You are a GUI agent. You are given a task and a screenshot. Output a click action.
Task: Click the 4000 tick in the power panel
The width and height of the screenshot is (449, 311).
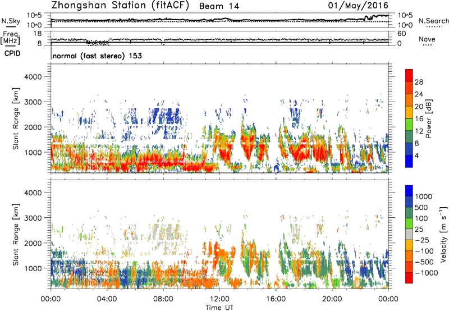[33, 77]
